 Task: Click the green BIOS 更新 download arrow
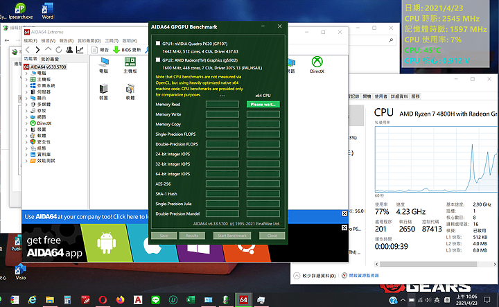coord(116,50)
